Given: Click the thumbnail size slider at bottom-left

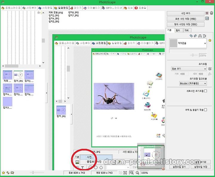Looking at the screenshot, I should [33, 173].
